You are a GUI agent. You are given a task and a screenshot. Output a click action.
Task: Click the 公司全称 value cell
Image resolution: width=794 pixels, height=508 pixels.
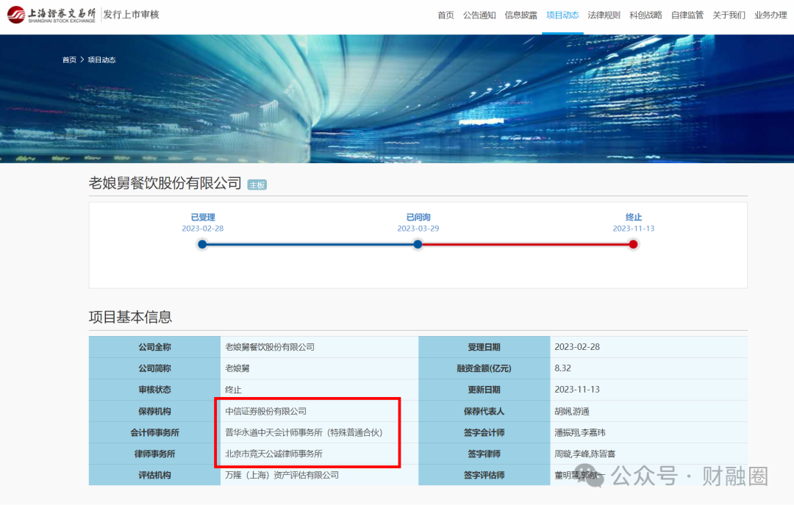319,347
